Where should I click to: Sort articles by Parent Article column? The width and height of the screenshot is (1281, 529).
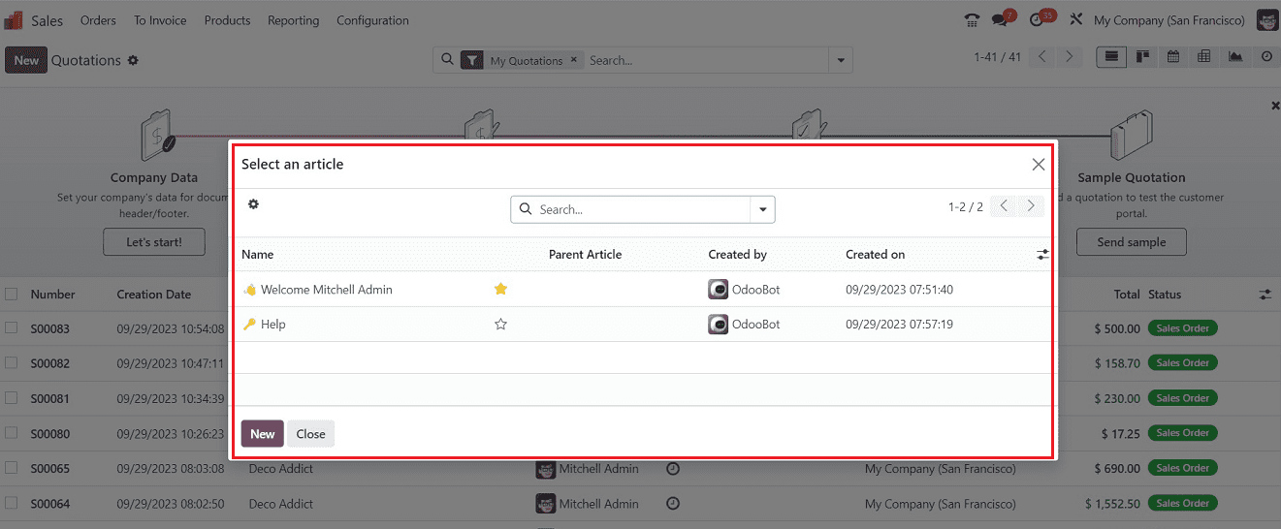click(x=585, y=255)
